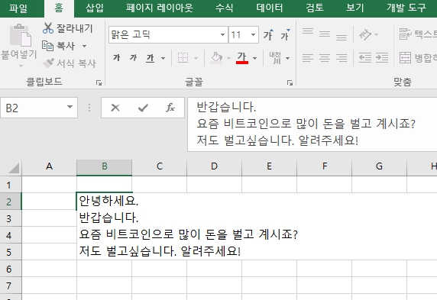The height and width of the screenshot is (300, 437).
Task: Open underline style dropdown arrow
Action: [x=163, y=58]
